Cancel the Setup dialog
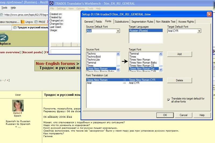Viewport: 215px width, 143px height. point(184,115)
